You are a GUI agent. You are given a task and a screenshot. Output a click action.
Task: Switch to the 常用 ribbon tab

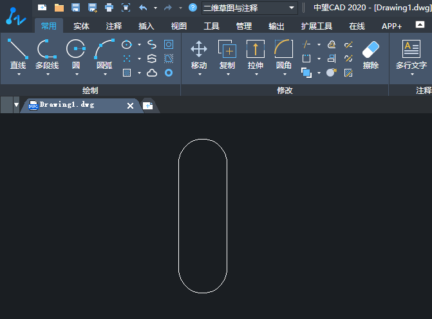pyautogui.click(x=49, y=26)
